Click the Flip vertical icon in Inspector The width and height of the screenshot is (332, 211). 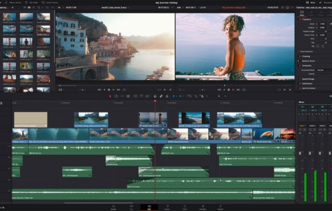[323, 46]
